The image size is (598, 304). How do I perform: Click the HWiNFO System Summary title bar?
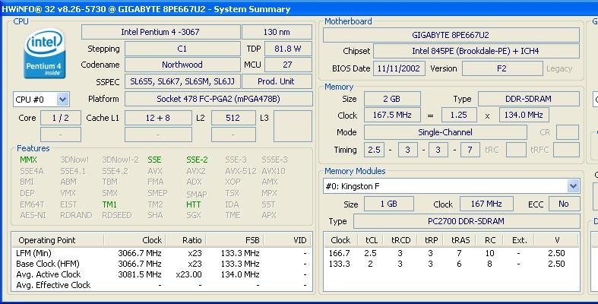point(299,9)
